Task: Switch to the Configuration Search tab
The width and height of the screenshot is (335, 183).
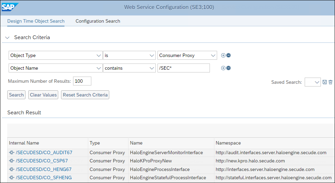Action: point(98,21)
